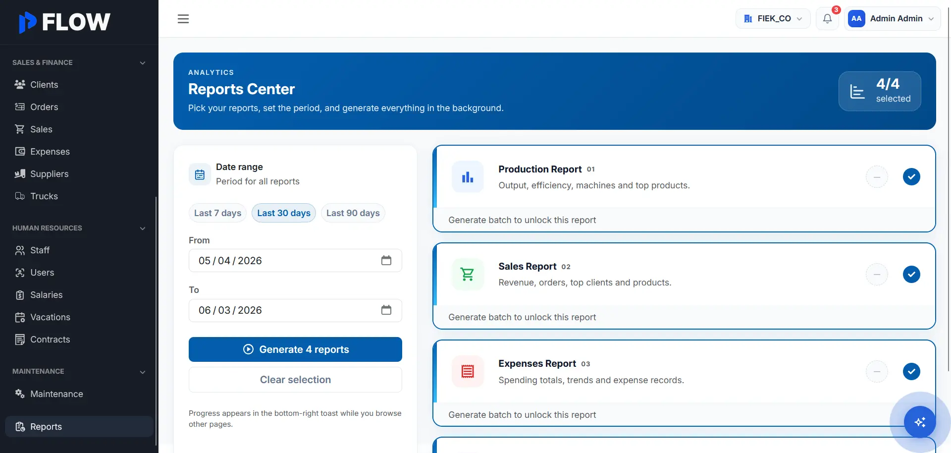Collapse the Human Resources section
This screenshot has height=453, width=951.
[x=143, y=228]
